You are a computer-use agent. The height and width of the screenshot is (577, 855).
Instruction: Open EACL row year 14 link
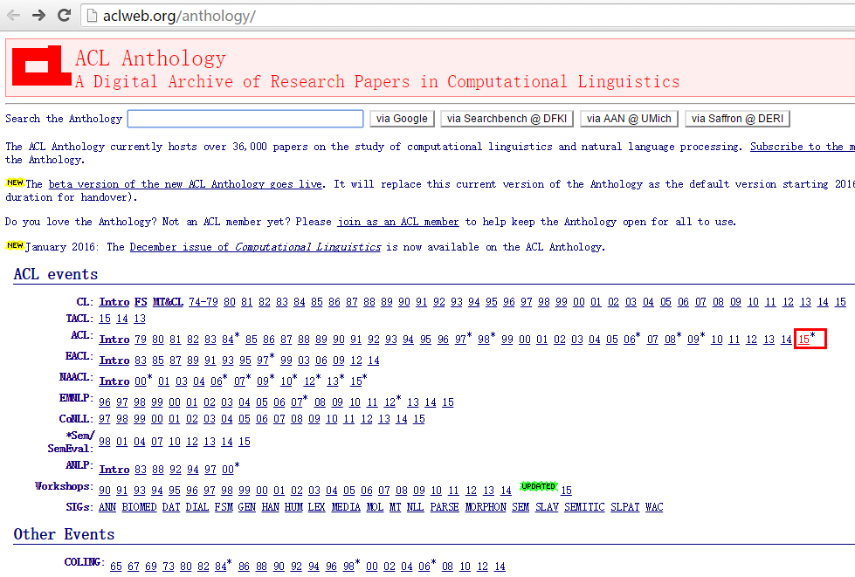(x=374, y=361)
